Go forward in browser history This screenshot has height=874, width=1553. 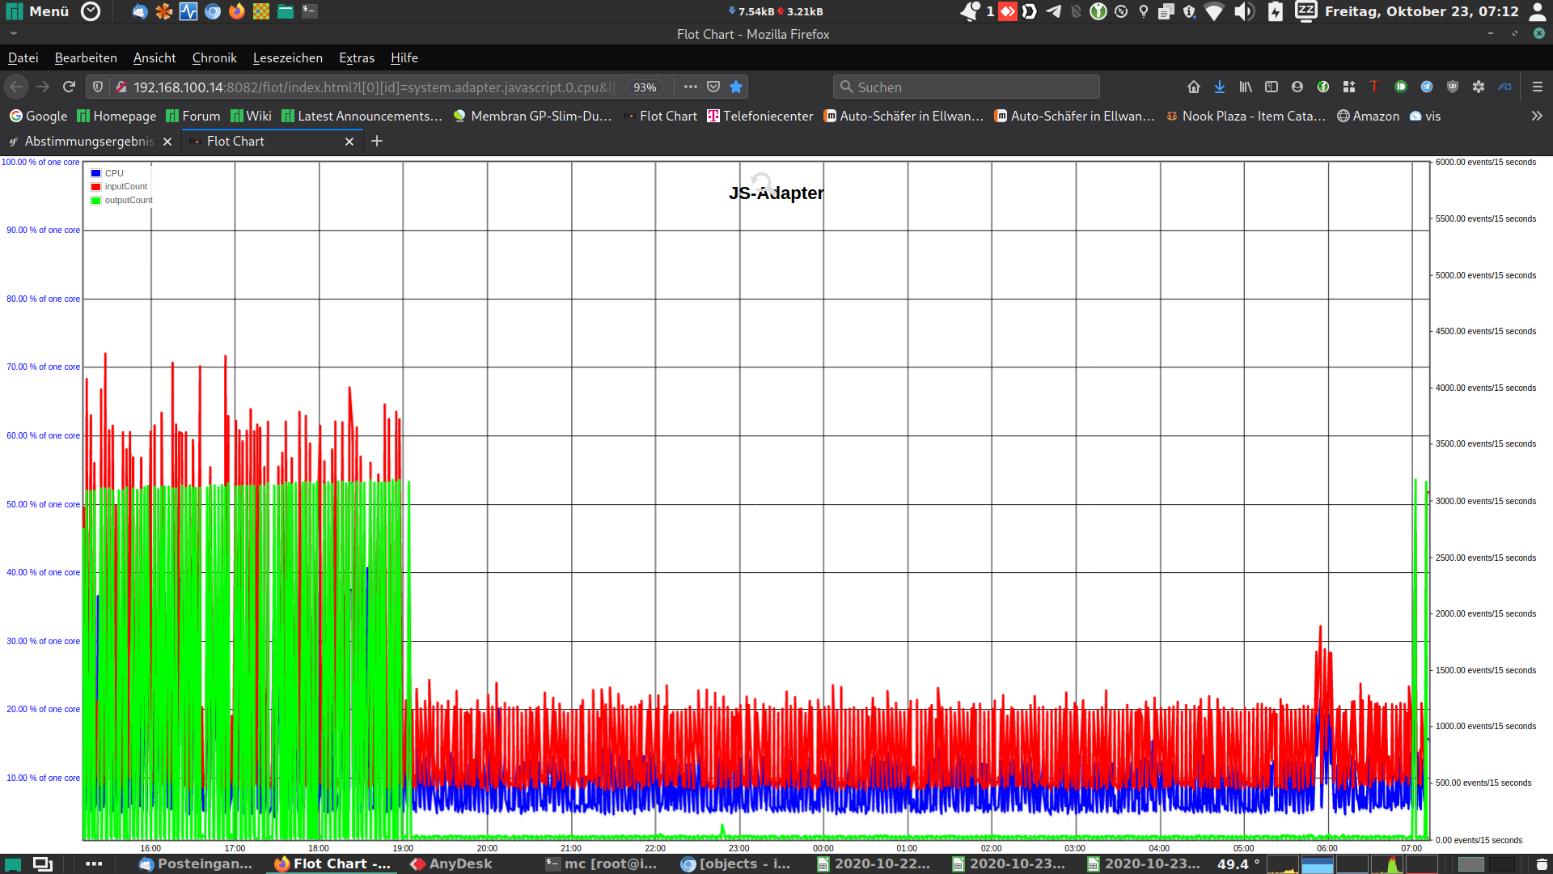(43, 87)
